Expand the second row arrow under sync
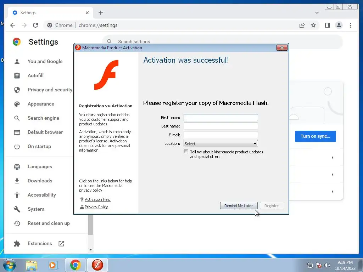This screenshot has width=363, height=272. click(x=333, y=175)
